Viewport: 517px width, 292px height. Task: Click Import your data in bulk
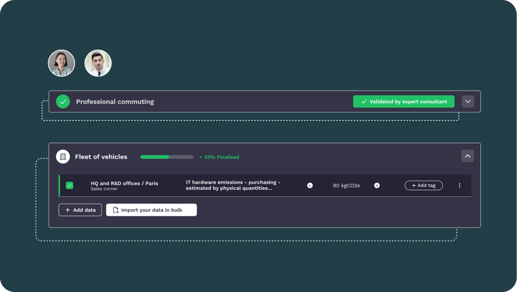click(x=151, y=210)
